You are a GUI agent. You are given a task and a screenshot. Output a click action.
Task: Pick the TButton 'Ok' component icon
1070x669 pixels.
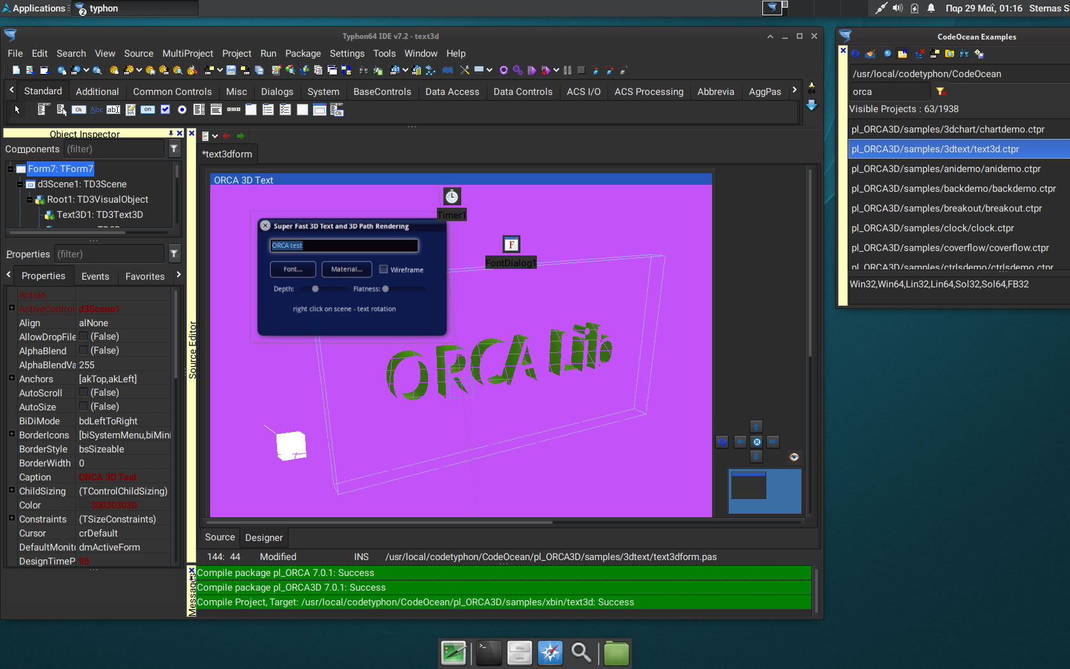pos(78,110)
